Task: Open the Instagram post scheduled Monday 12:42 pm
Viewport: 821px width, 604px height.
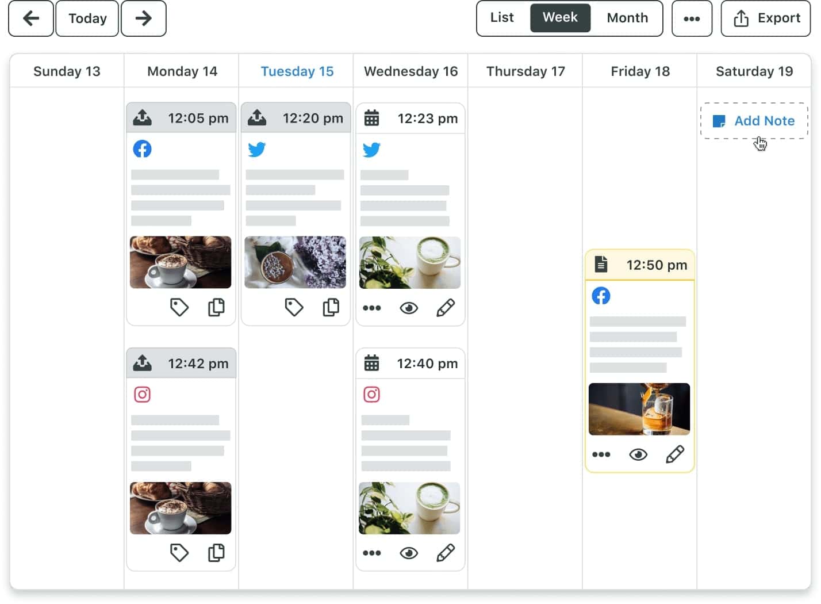Action: (x=142, y=394)
